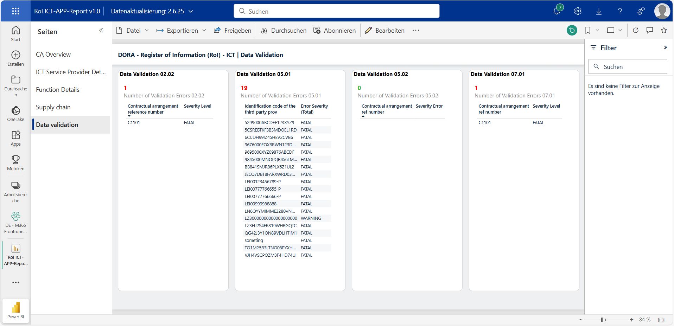
Task: Click the download icon in header
Action: tap(599, 11)
